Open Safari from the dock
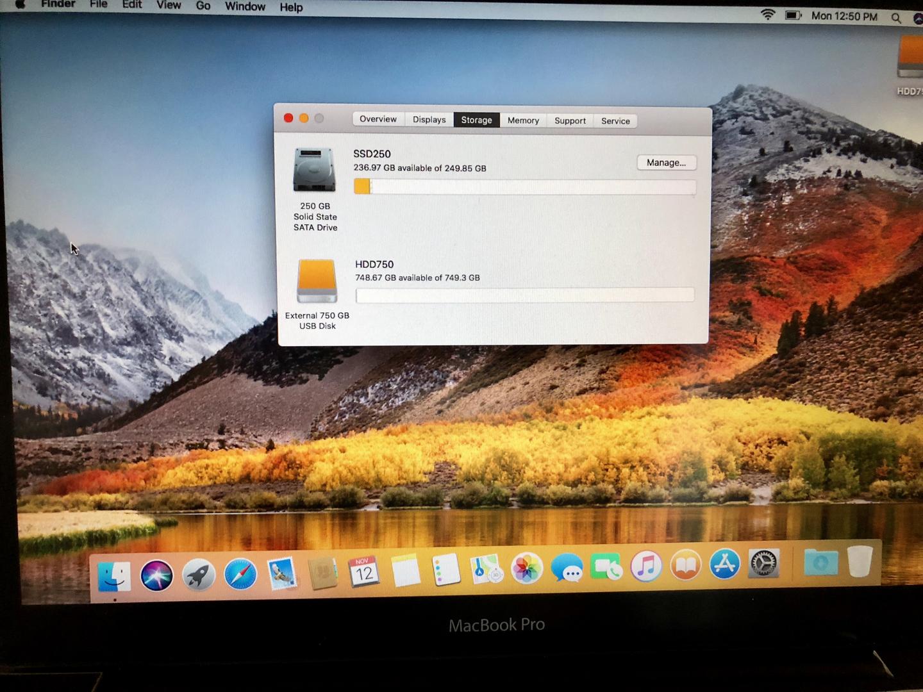923x692 pixels. point(240,574)
